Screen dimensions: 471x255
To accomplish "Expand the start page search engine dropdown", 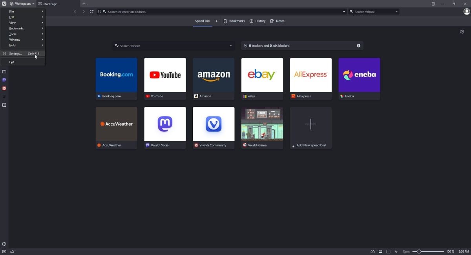I will click(230, 46).
